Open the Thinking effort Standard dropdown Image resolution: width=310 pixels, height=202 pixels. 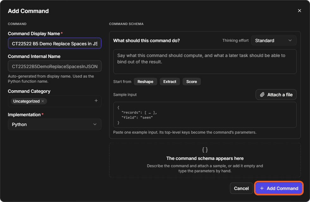click(274, 41)
